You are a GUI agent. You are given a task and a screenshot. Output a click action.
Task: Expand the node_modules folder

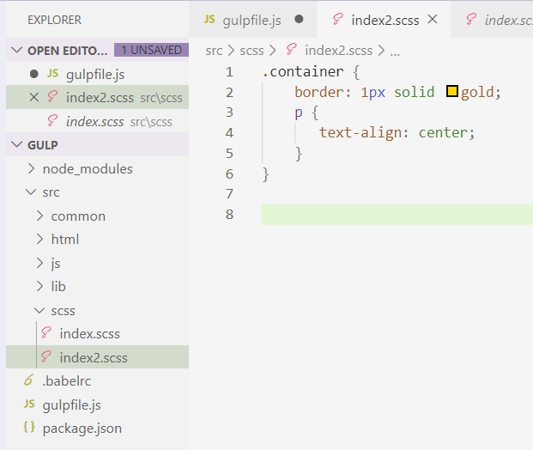click(x=33, y=169)
